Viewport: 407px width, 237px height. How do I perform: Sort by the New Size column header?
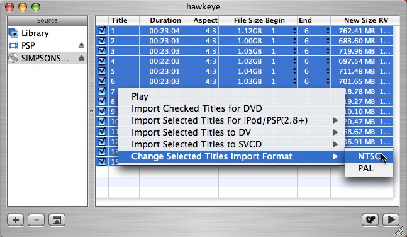coord(354,21)
